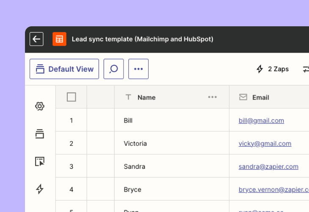Open the bryce.vernon@zapier email link
Screen dimensions: 309x212
pos(274,190)
